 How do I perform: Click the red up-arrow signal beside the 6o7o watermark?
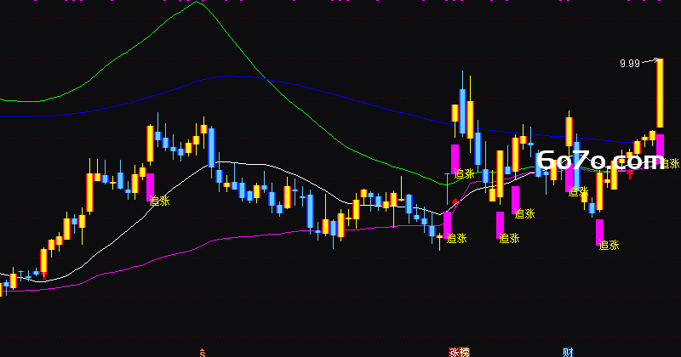[x=630, y=174]
